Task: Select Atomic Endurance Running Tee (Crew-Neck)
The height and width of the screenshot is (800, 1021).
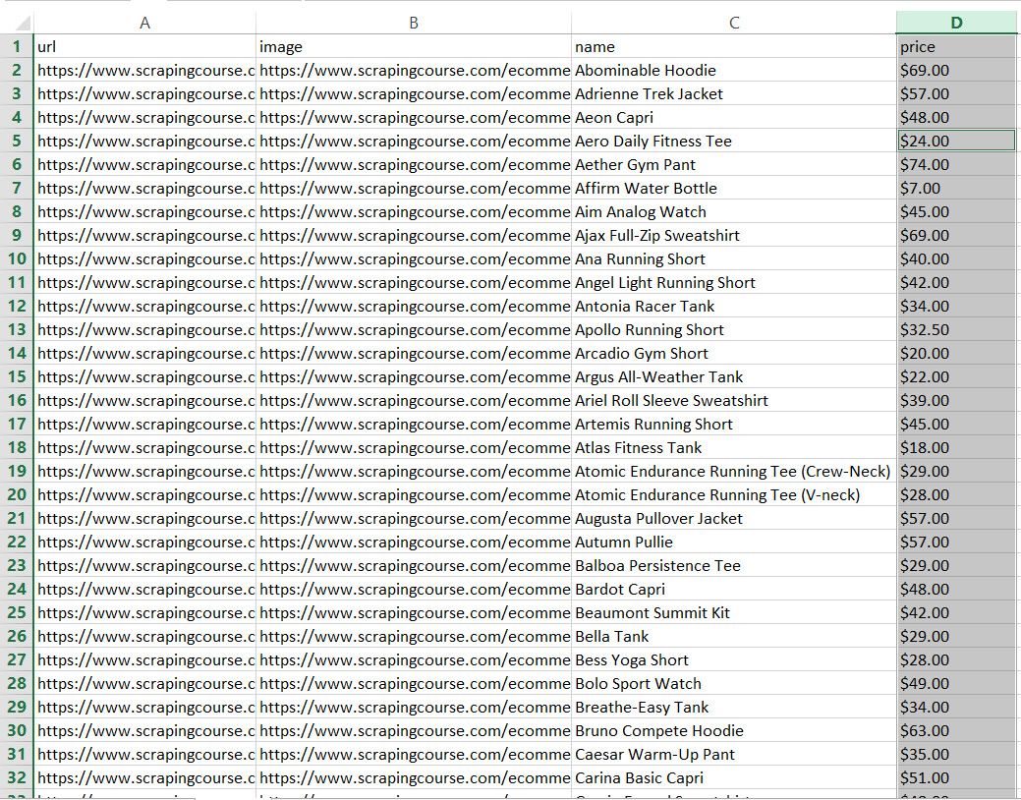Action: [x=734, y=471]
